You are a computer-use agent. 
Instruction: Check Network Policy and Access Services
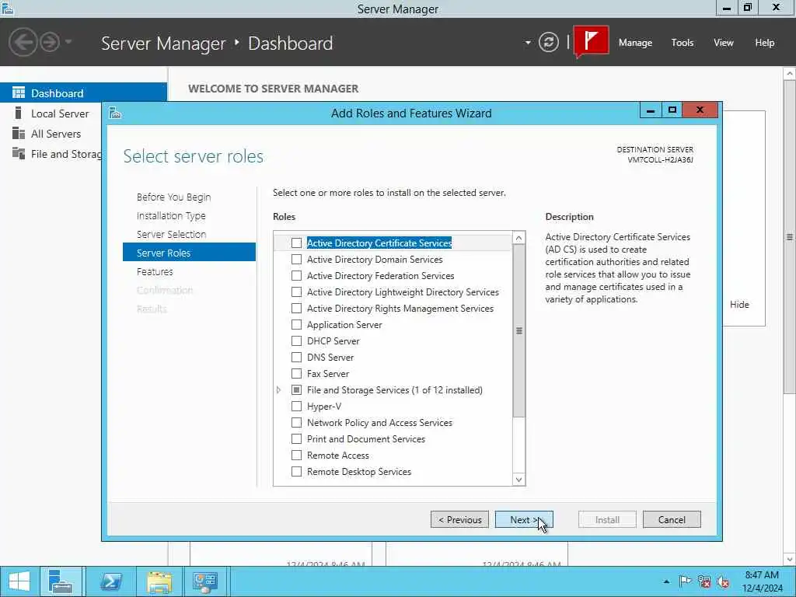point(296,422)
